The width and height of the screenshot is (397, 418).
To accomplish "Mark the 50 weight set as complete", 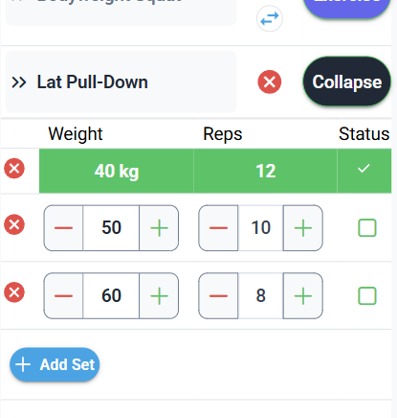I will click(367, 228).
